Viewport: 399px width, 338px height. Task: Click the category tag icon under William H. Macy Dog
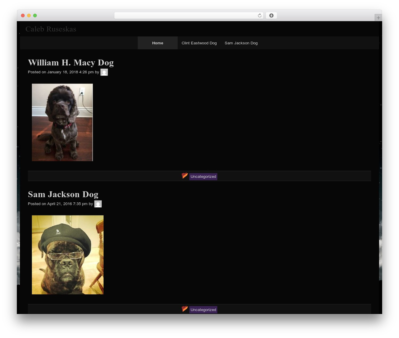pyautogui.click(x=185, y=176)
